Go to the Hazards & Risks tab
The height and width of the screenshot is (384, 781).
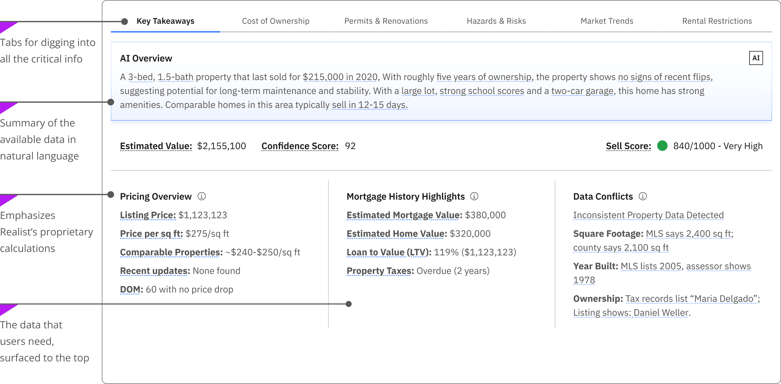pos(496,21)
